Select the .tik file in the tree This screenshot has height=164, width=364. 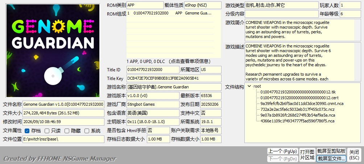[298, 92]
